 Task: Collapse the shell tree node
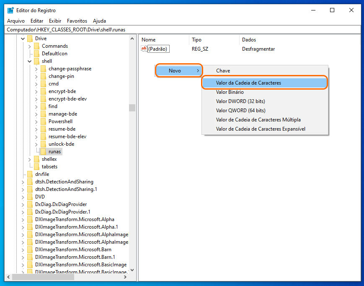(29, 61)
